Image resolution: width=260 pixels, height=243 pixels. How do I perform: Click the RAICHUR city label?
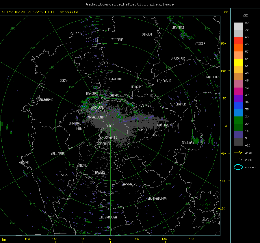click(x=212, y=77)
